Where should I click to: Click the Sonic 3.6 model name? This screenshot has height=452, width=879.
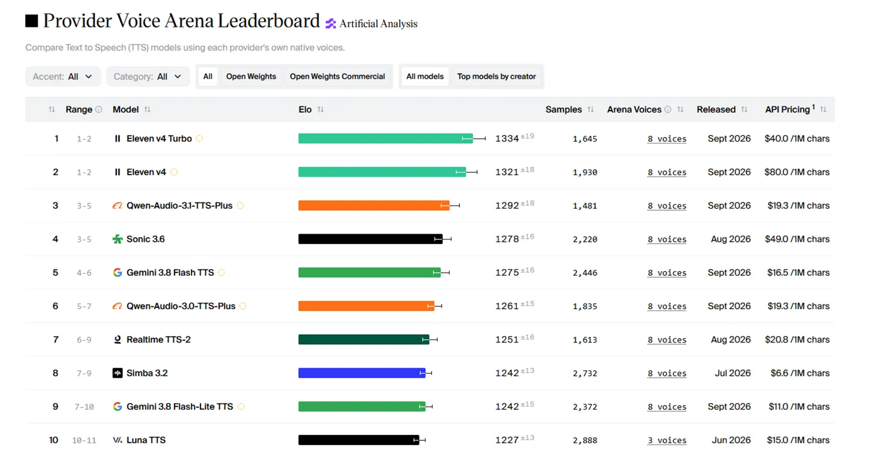146,239
